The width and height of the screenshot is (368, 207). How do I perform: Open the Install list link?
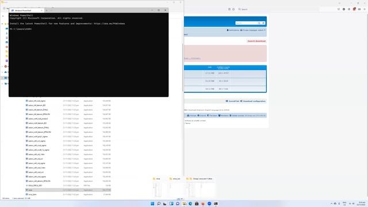point(232,101)
